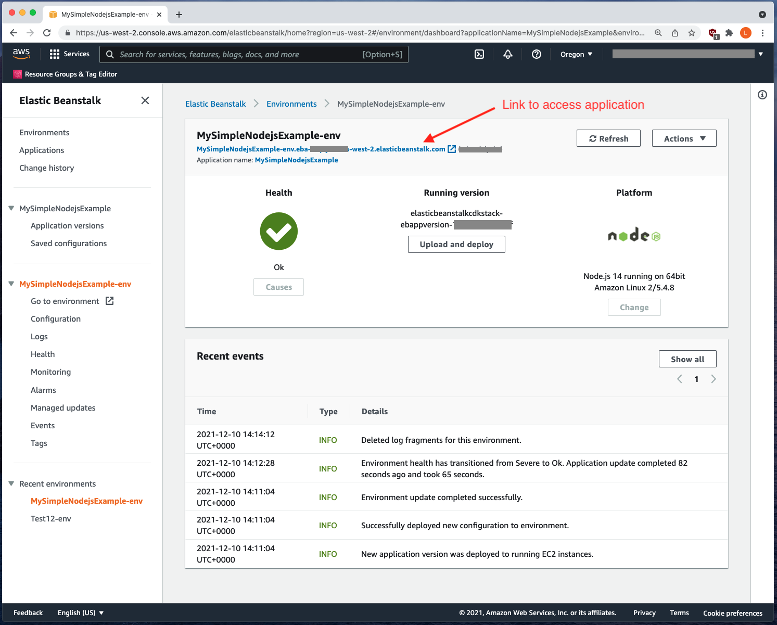The width and height of the screenshot is (777, 625).
Task: Open Logs in the sidebar
Action: [x=39, y=337]
